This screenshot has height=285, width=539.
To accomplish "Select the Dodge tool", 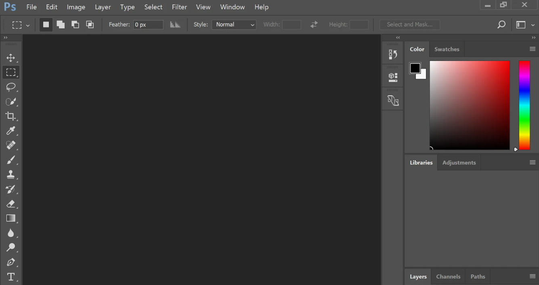I will pyautogui.click(x=11, y=247).
